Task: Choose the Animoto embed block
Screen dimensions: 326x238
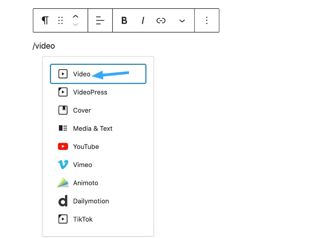Action: coord(98,183)
